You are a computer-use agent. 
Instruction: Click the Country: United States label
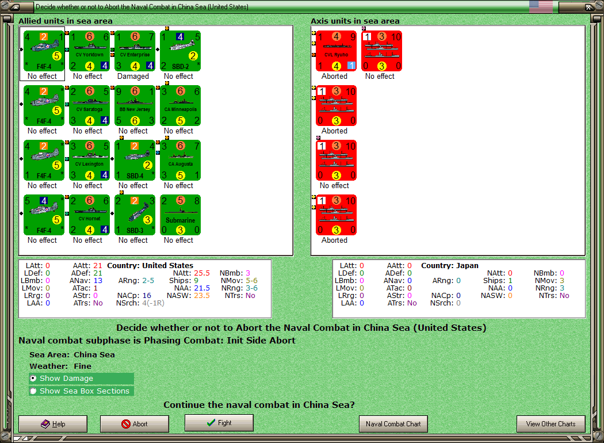click(x=150, y=265)
